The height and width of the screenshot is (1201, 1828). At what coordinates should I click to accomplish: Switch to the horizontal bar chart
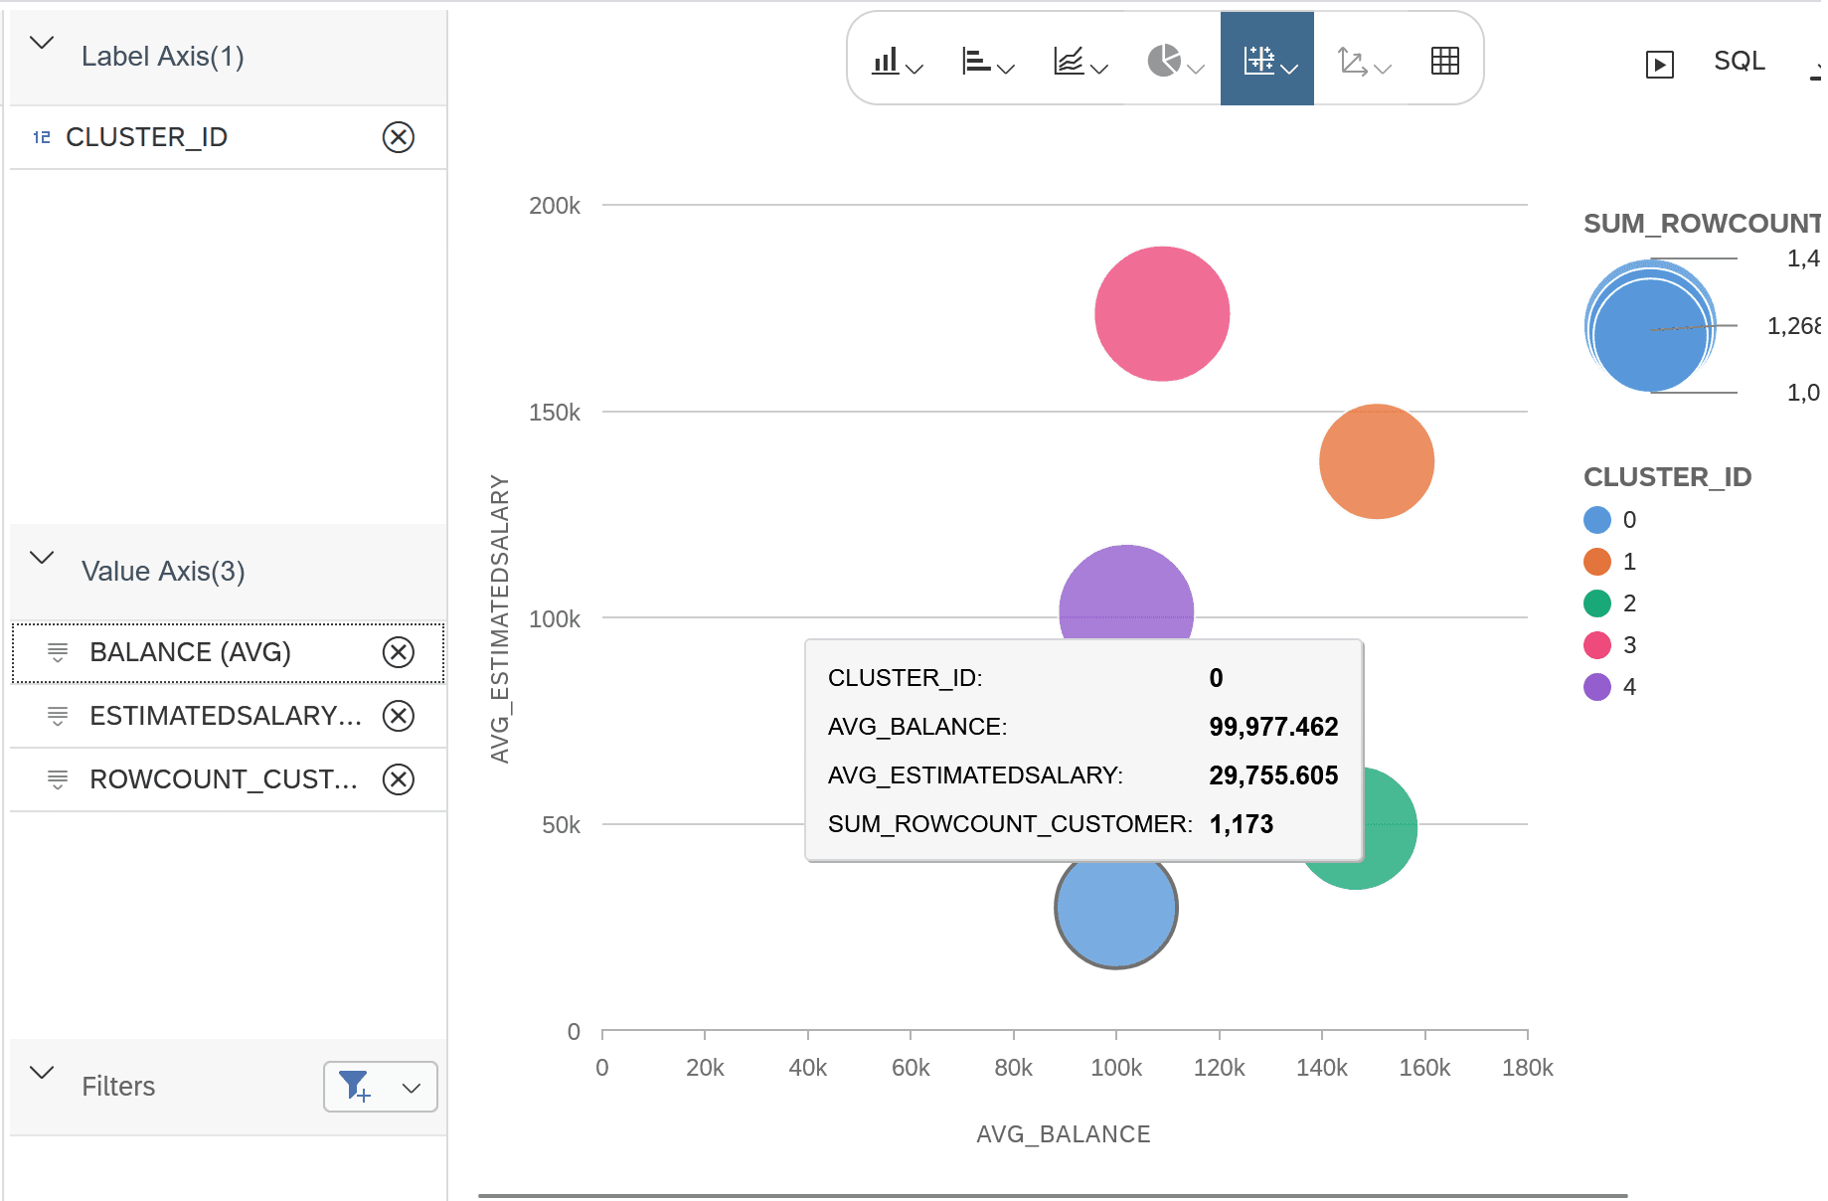[978, 60]
